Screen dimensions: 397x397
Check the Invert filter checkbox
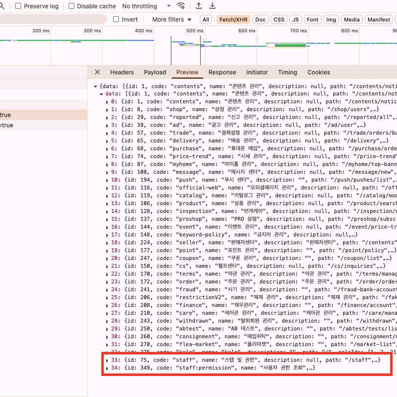(x=116, y=19)
